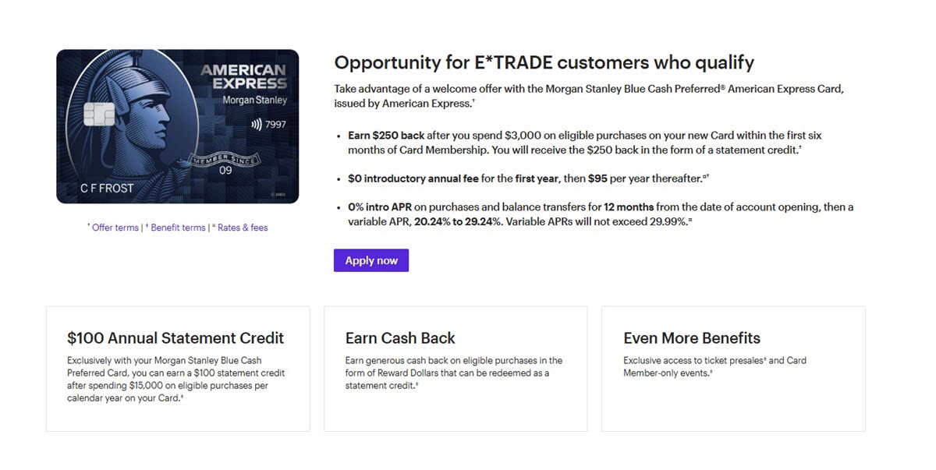Screen dimensions: 936x470
Task: Open the Offer terms link
Action: point(115,228)
